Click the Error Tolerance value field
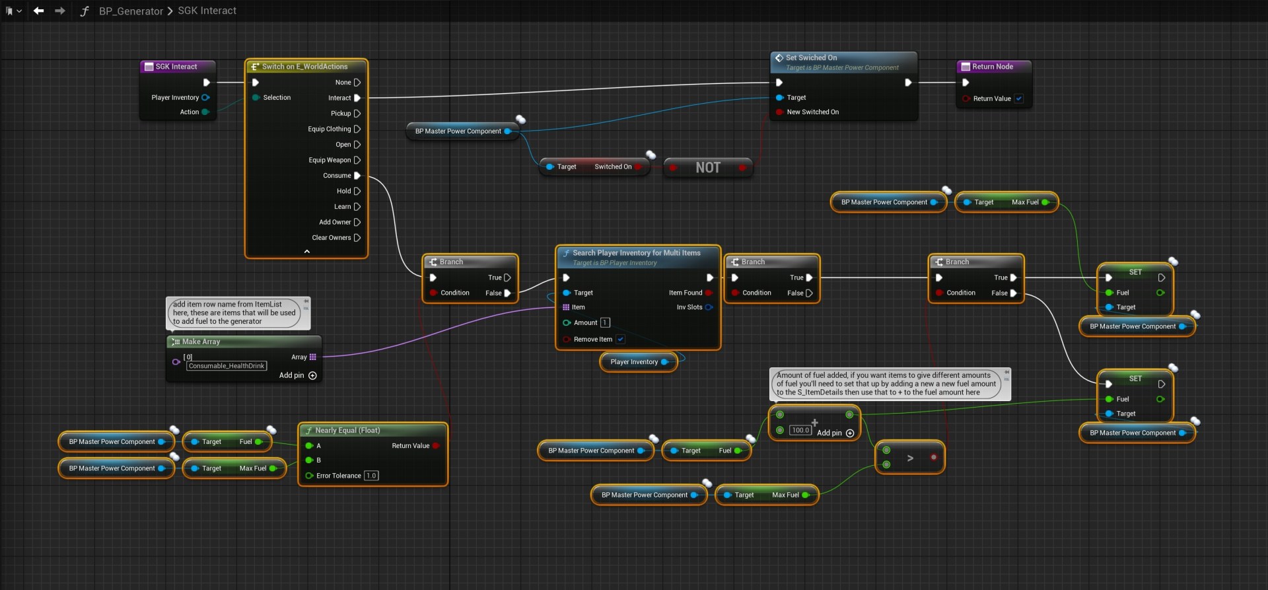1268x590 pixels. 371,476
